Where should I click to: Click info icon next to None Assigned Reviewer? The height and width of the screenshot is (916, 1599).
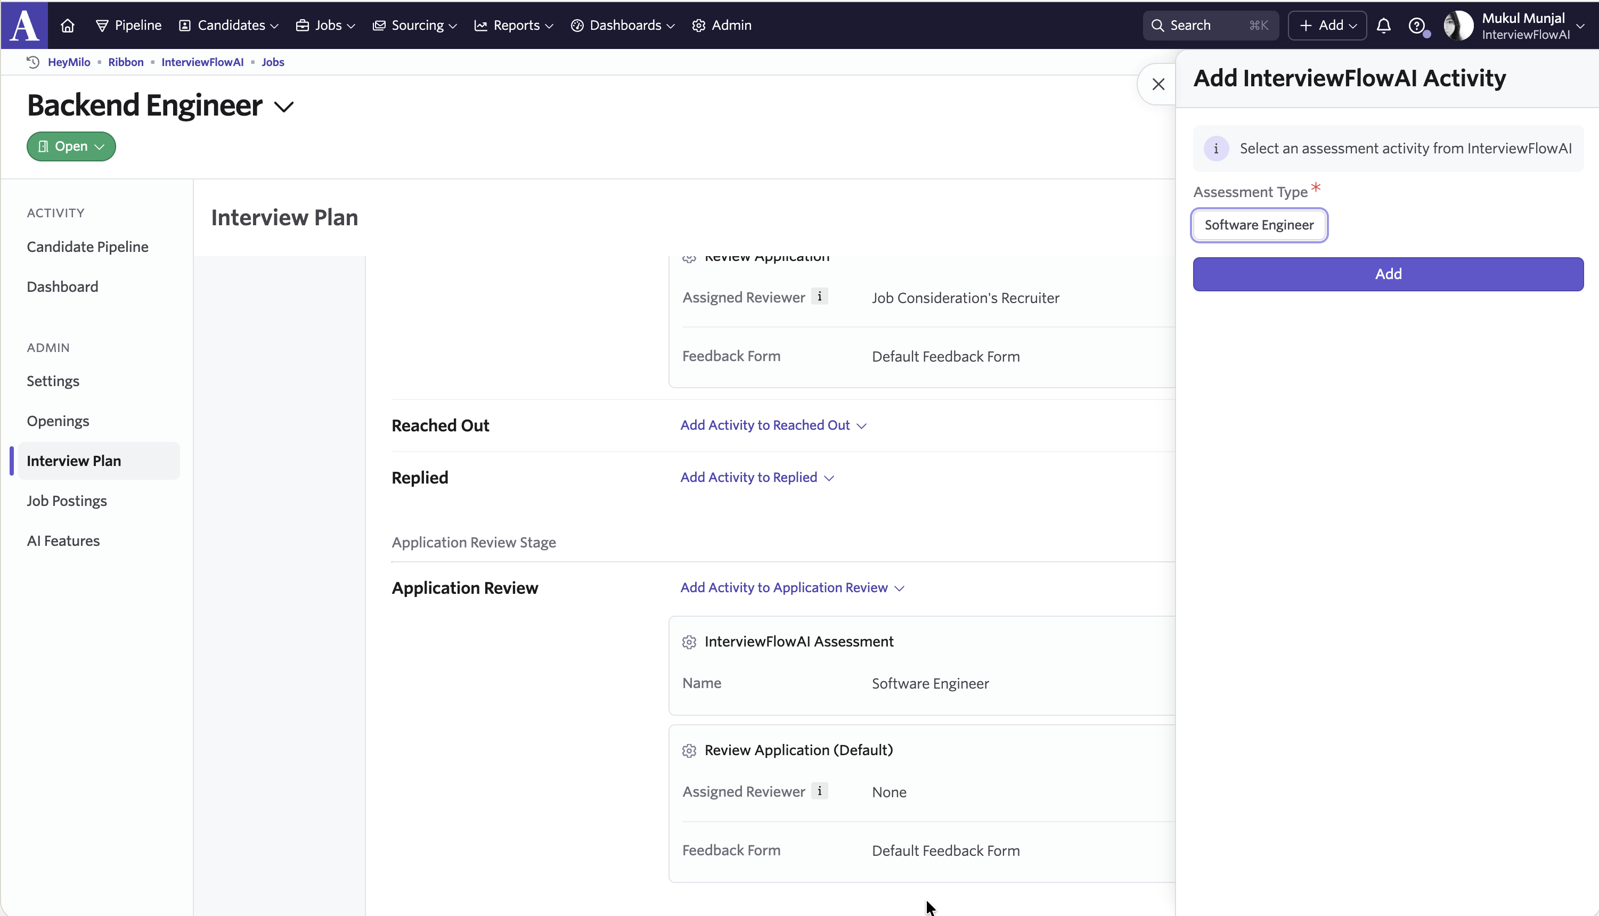pyautogui.click(x=819, y=791)
